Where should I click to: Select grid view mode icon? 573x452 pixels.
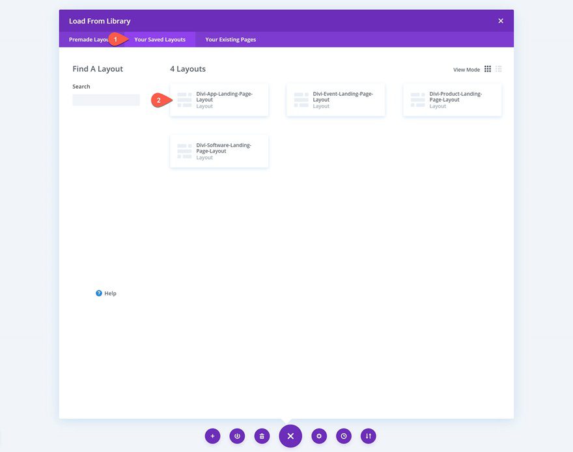pos(488,69)
